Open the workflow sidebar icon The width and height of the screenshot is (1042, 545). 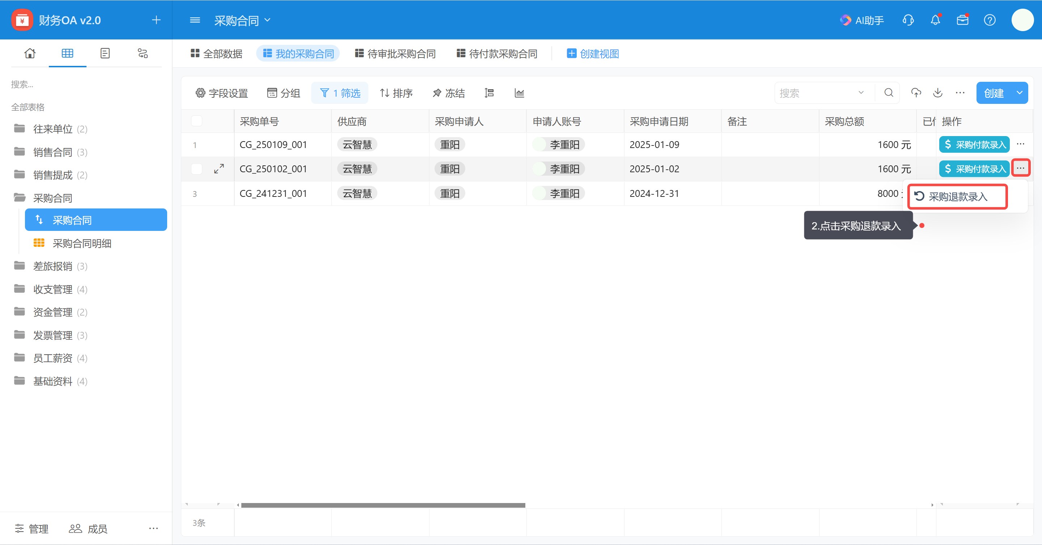pos(143,53)
